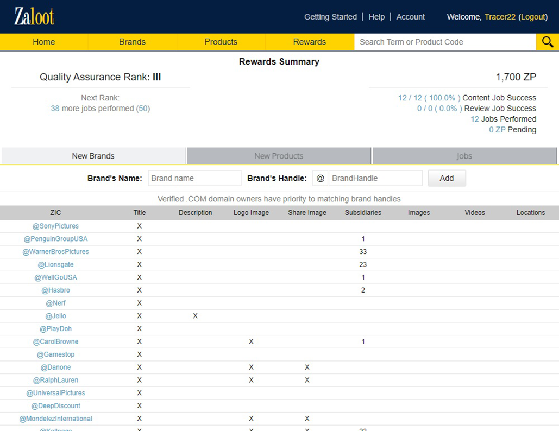The height and width of the screenshot is (431, 559).
Task: Click the Logo Image X for CarolBrowne
Action: coord(252,341)
